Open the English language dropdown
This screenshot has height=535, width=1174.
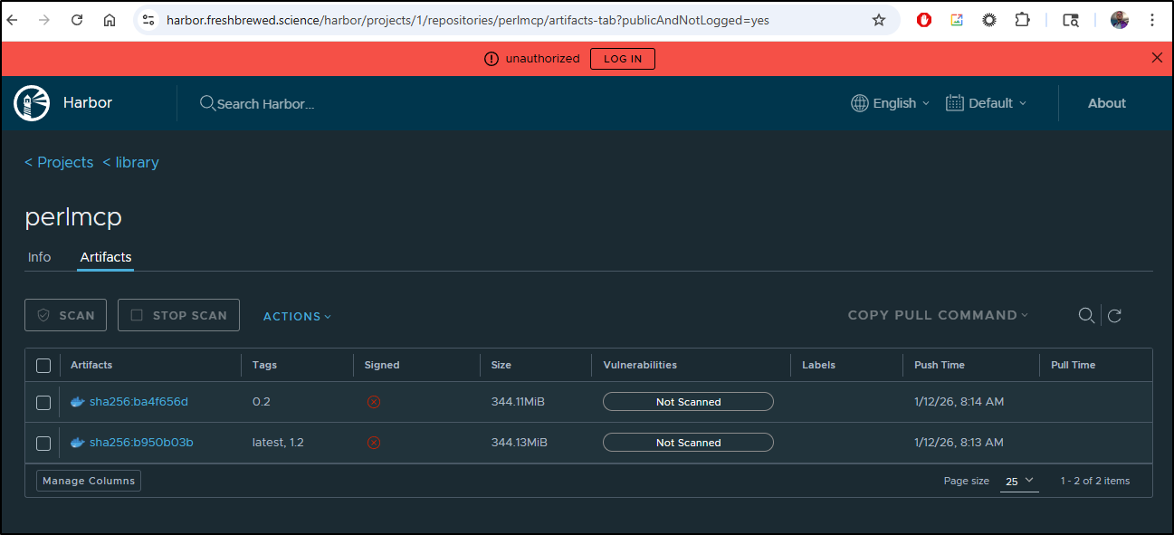[891, 103]
